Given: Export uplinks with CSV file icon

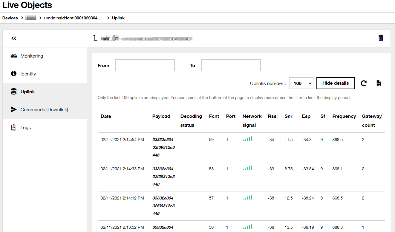Looking at the screenshot, I should point(379,83).
